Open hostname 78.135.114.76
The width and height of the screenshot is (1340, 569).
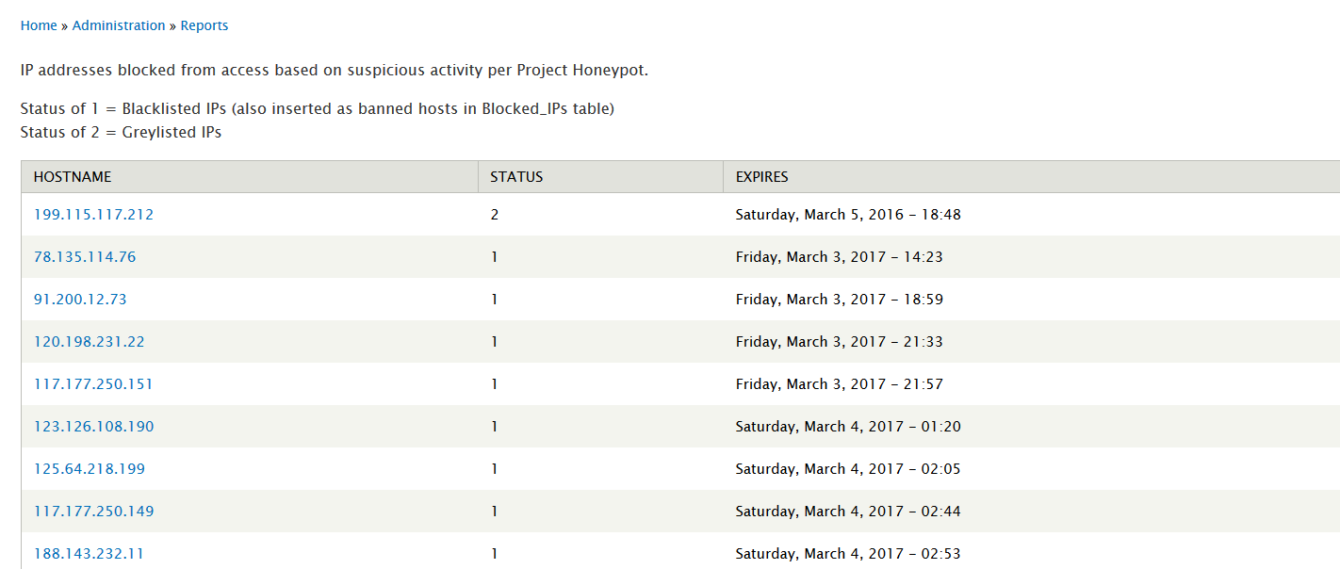point(85,257)
